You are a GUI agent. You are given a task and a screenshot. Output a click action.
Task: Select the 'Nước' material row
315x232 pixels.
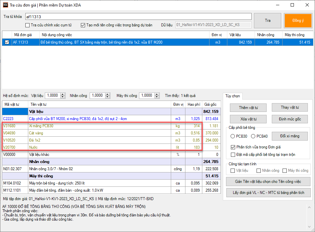tap(111, 147)
